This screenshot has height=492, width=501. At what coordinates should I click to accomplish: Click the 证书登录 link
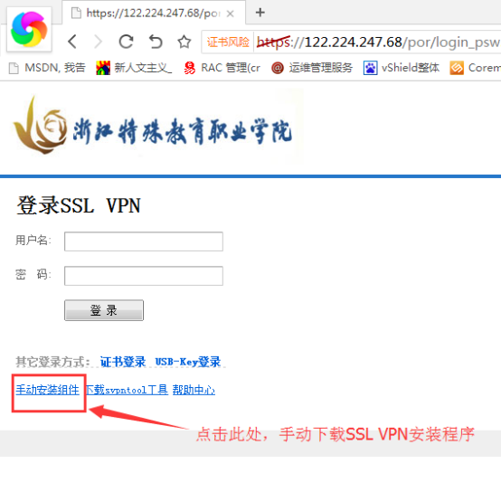123,362
